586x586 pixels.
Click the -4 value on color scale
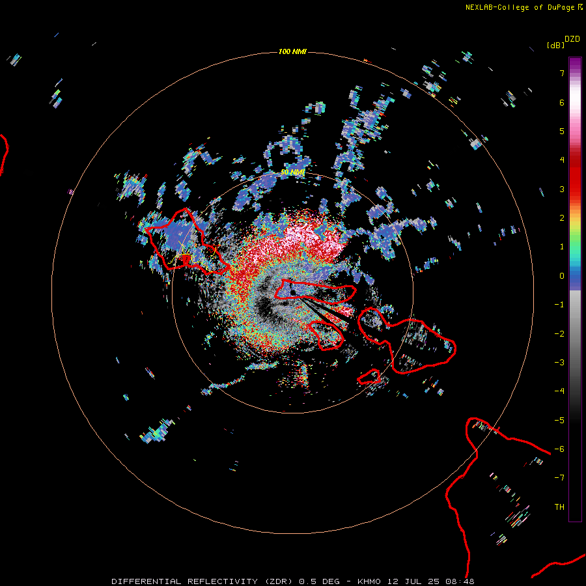point(559,391)
